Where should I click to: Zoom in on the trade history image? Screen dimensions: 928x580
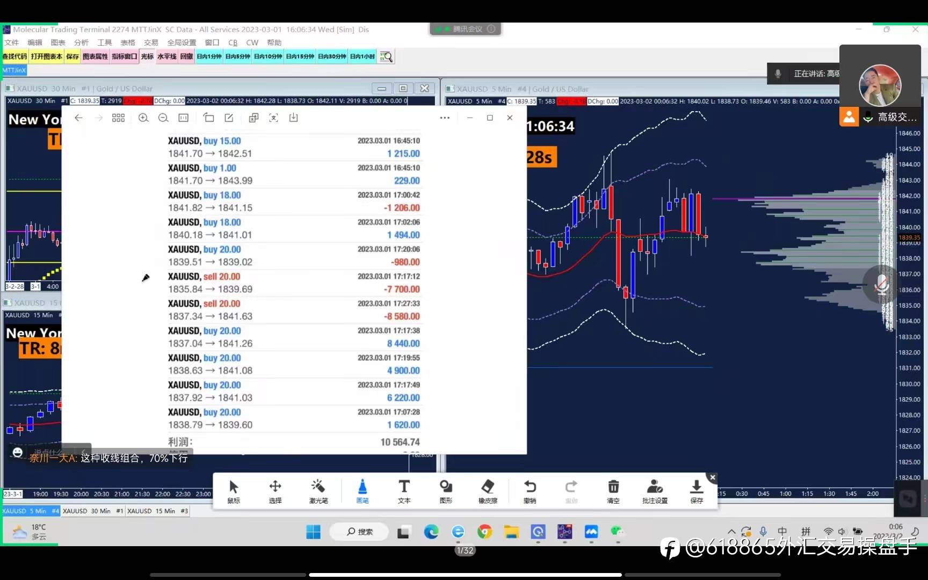(143, 118)
